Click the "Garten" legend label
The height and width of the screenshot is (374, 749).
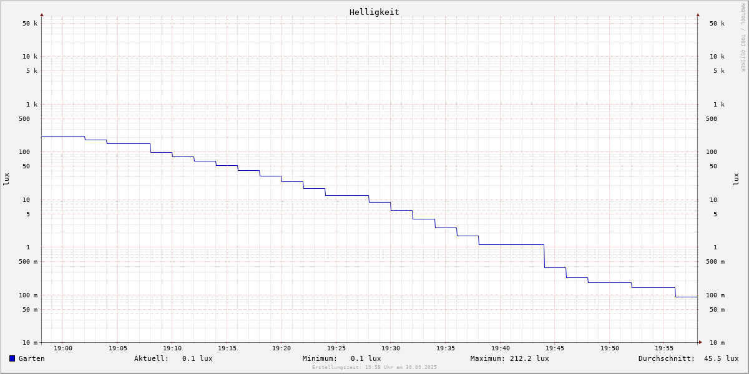tap(32, 358)
